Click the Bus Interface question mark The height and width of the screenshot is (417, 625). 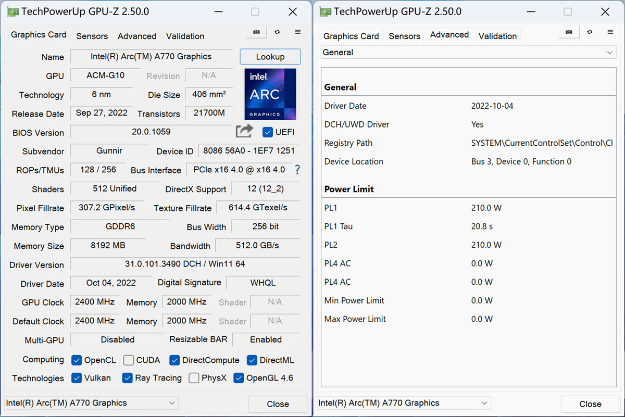click(x=297, y=170)
